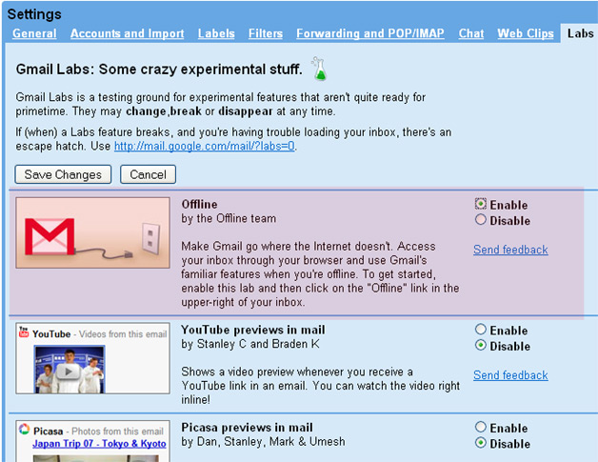Enable the Offline lab feature
This screenshot has width=598, height=462.
[x=480, y=205]
